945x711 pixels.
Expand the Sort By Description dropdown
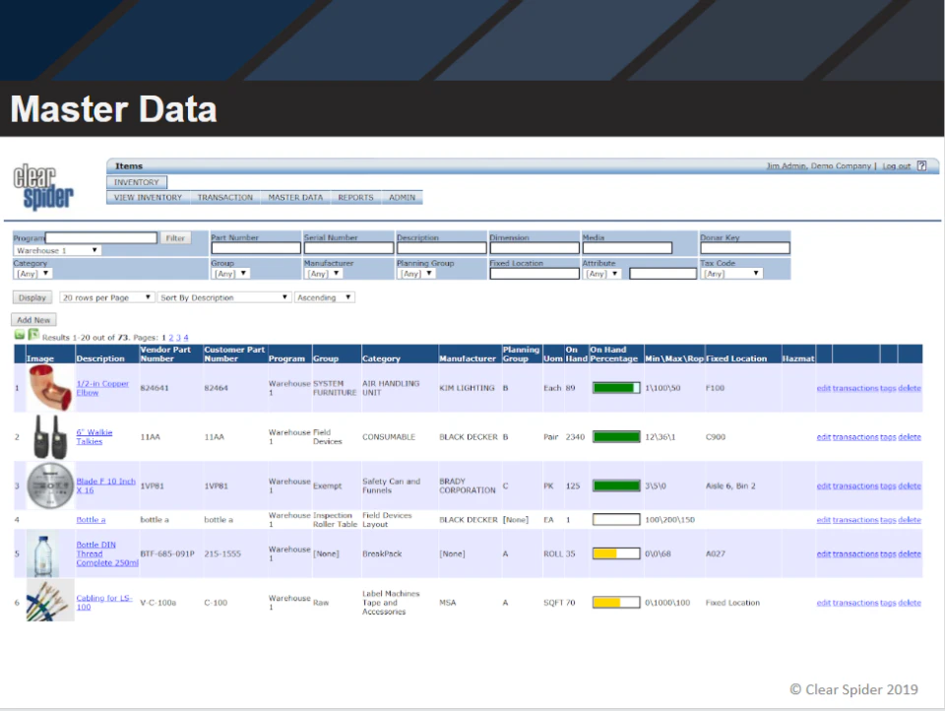224,297
